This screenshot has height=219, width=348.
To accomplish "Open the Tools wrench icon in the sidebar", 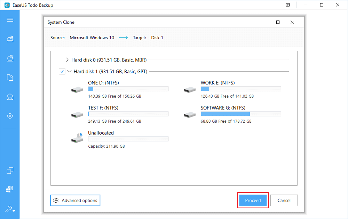I will point(10,209).
